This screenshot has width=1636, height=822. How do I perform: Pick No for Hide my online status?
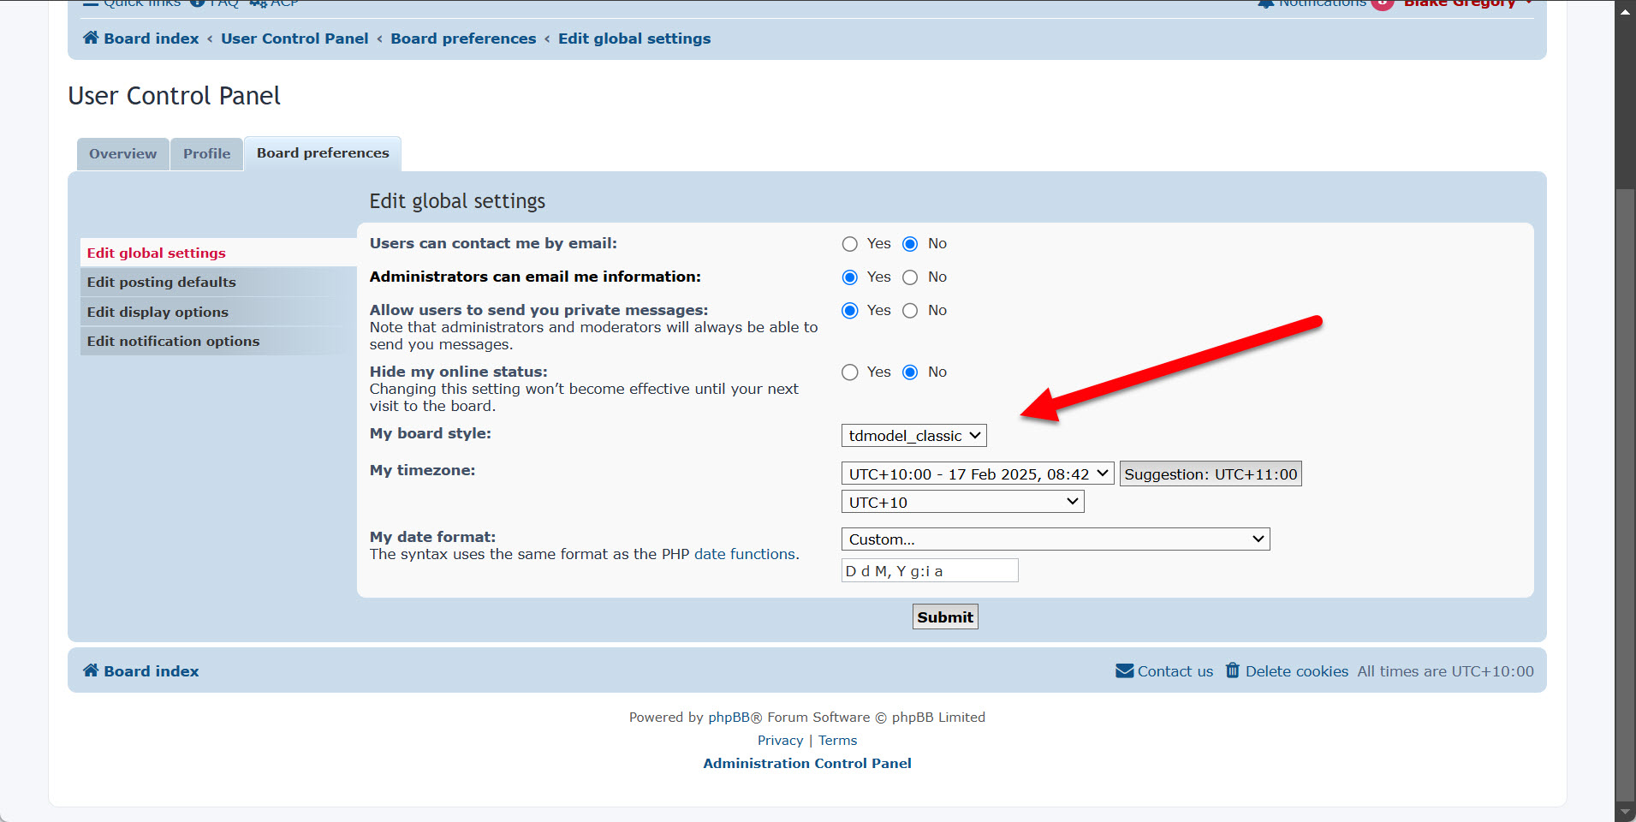910,372
